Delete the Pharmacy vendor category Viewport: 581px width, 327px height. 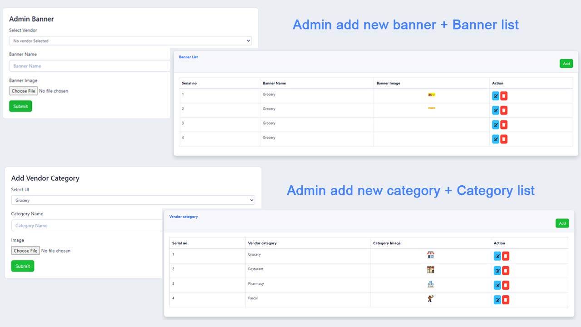click(x=506, y=285)
